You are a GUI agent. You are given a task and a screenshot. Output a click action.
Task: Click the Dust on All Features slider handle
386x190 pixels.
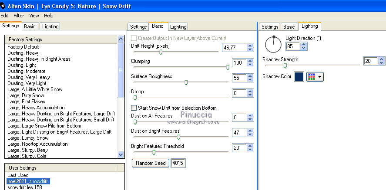135,122
